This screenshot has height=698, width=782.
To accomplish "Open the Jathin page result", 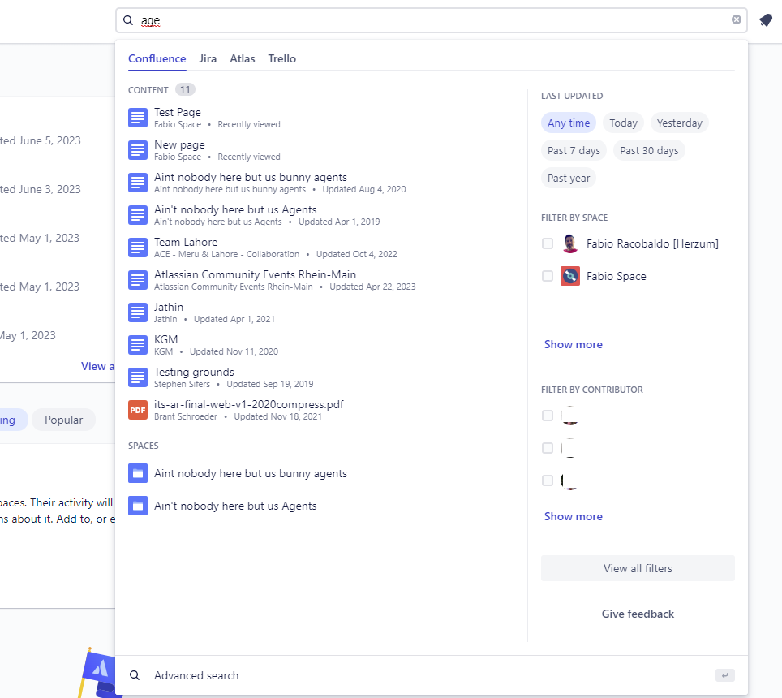I will point(322,312).
